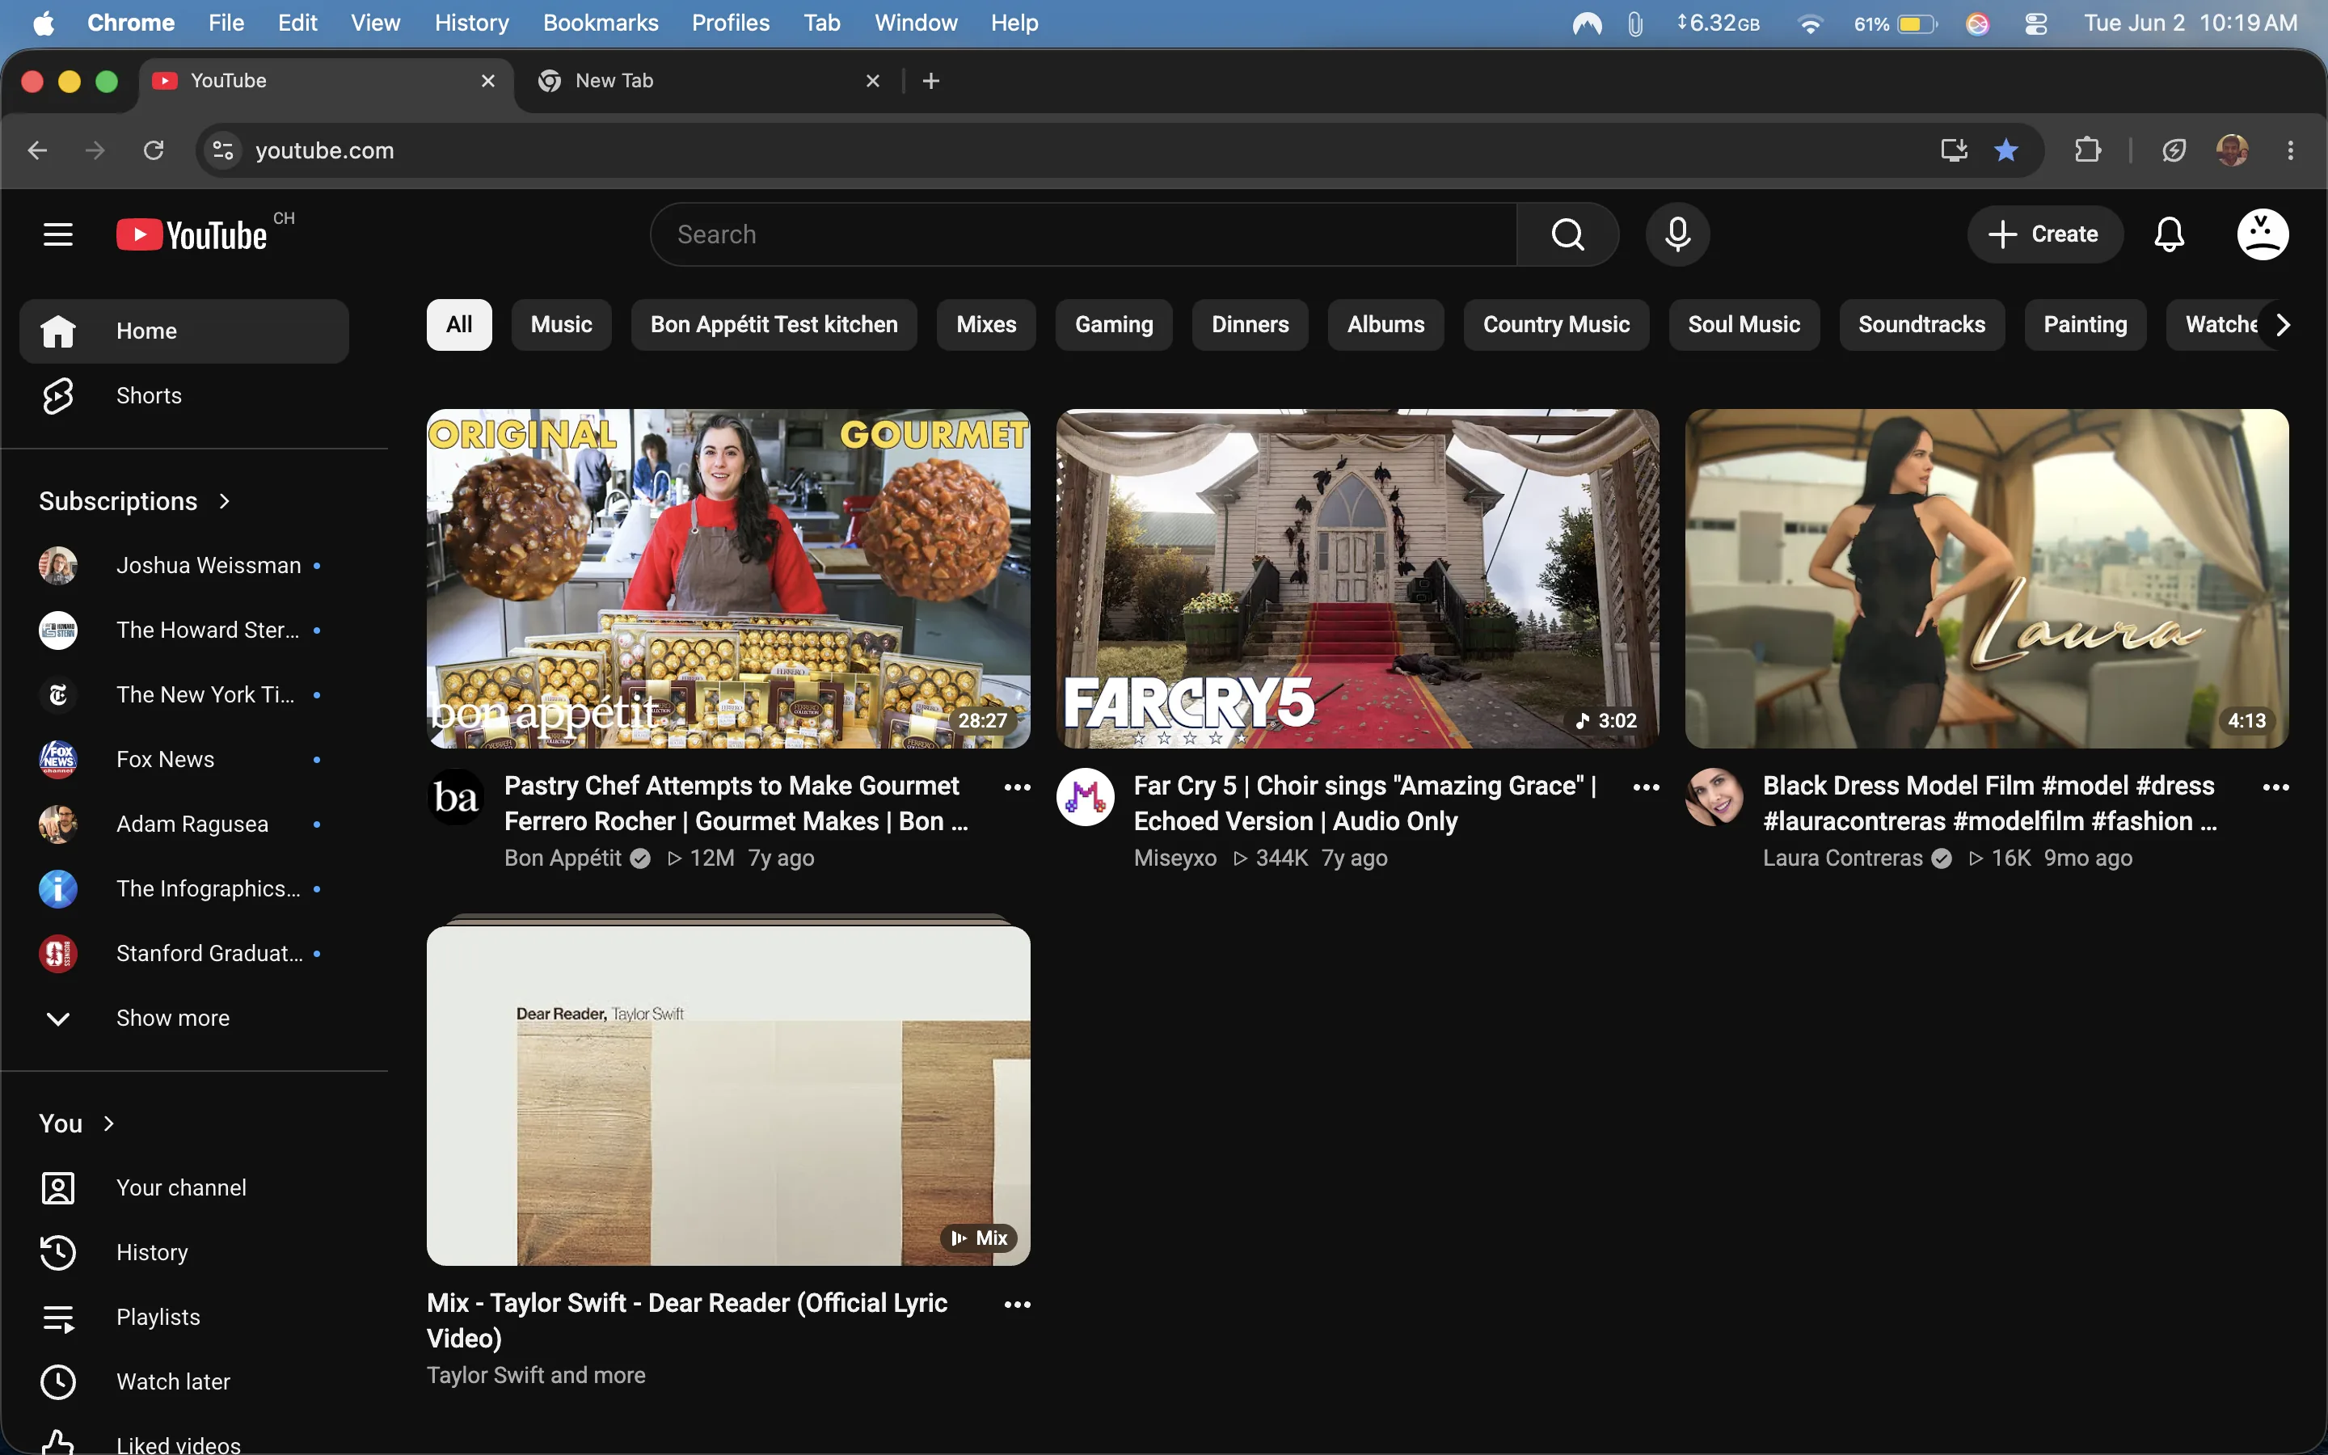Open Fox News subscription
The width and height of the screenshot is (2328, 1455).
tap(183, 759)
